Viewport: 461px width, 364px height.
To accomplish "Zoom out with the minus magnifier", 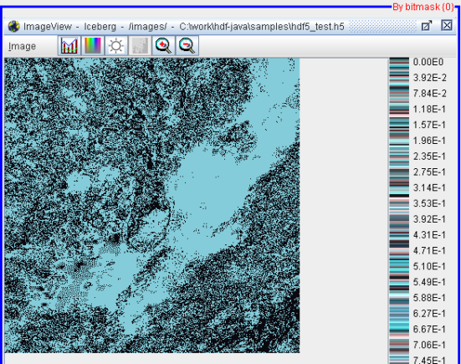I will pos(187,46).
